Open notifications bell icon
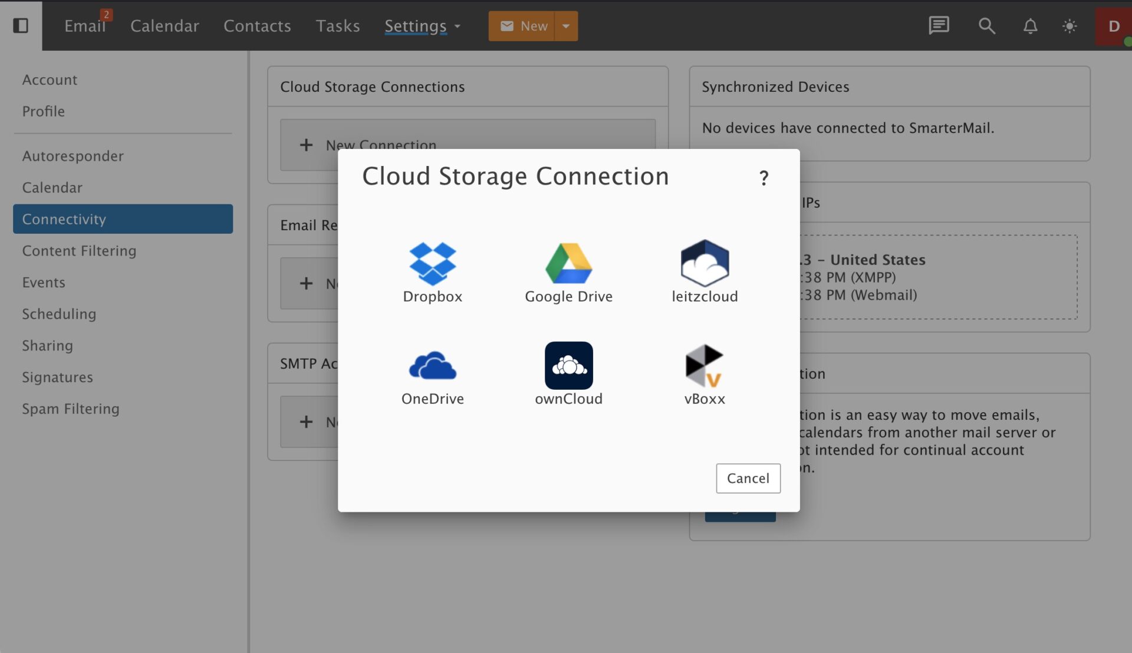Screen dimensions: 1132x653 [1030, 26]
